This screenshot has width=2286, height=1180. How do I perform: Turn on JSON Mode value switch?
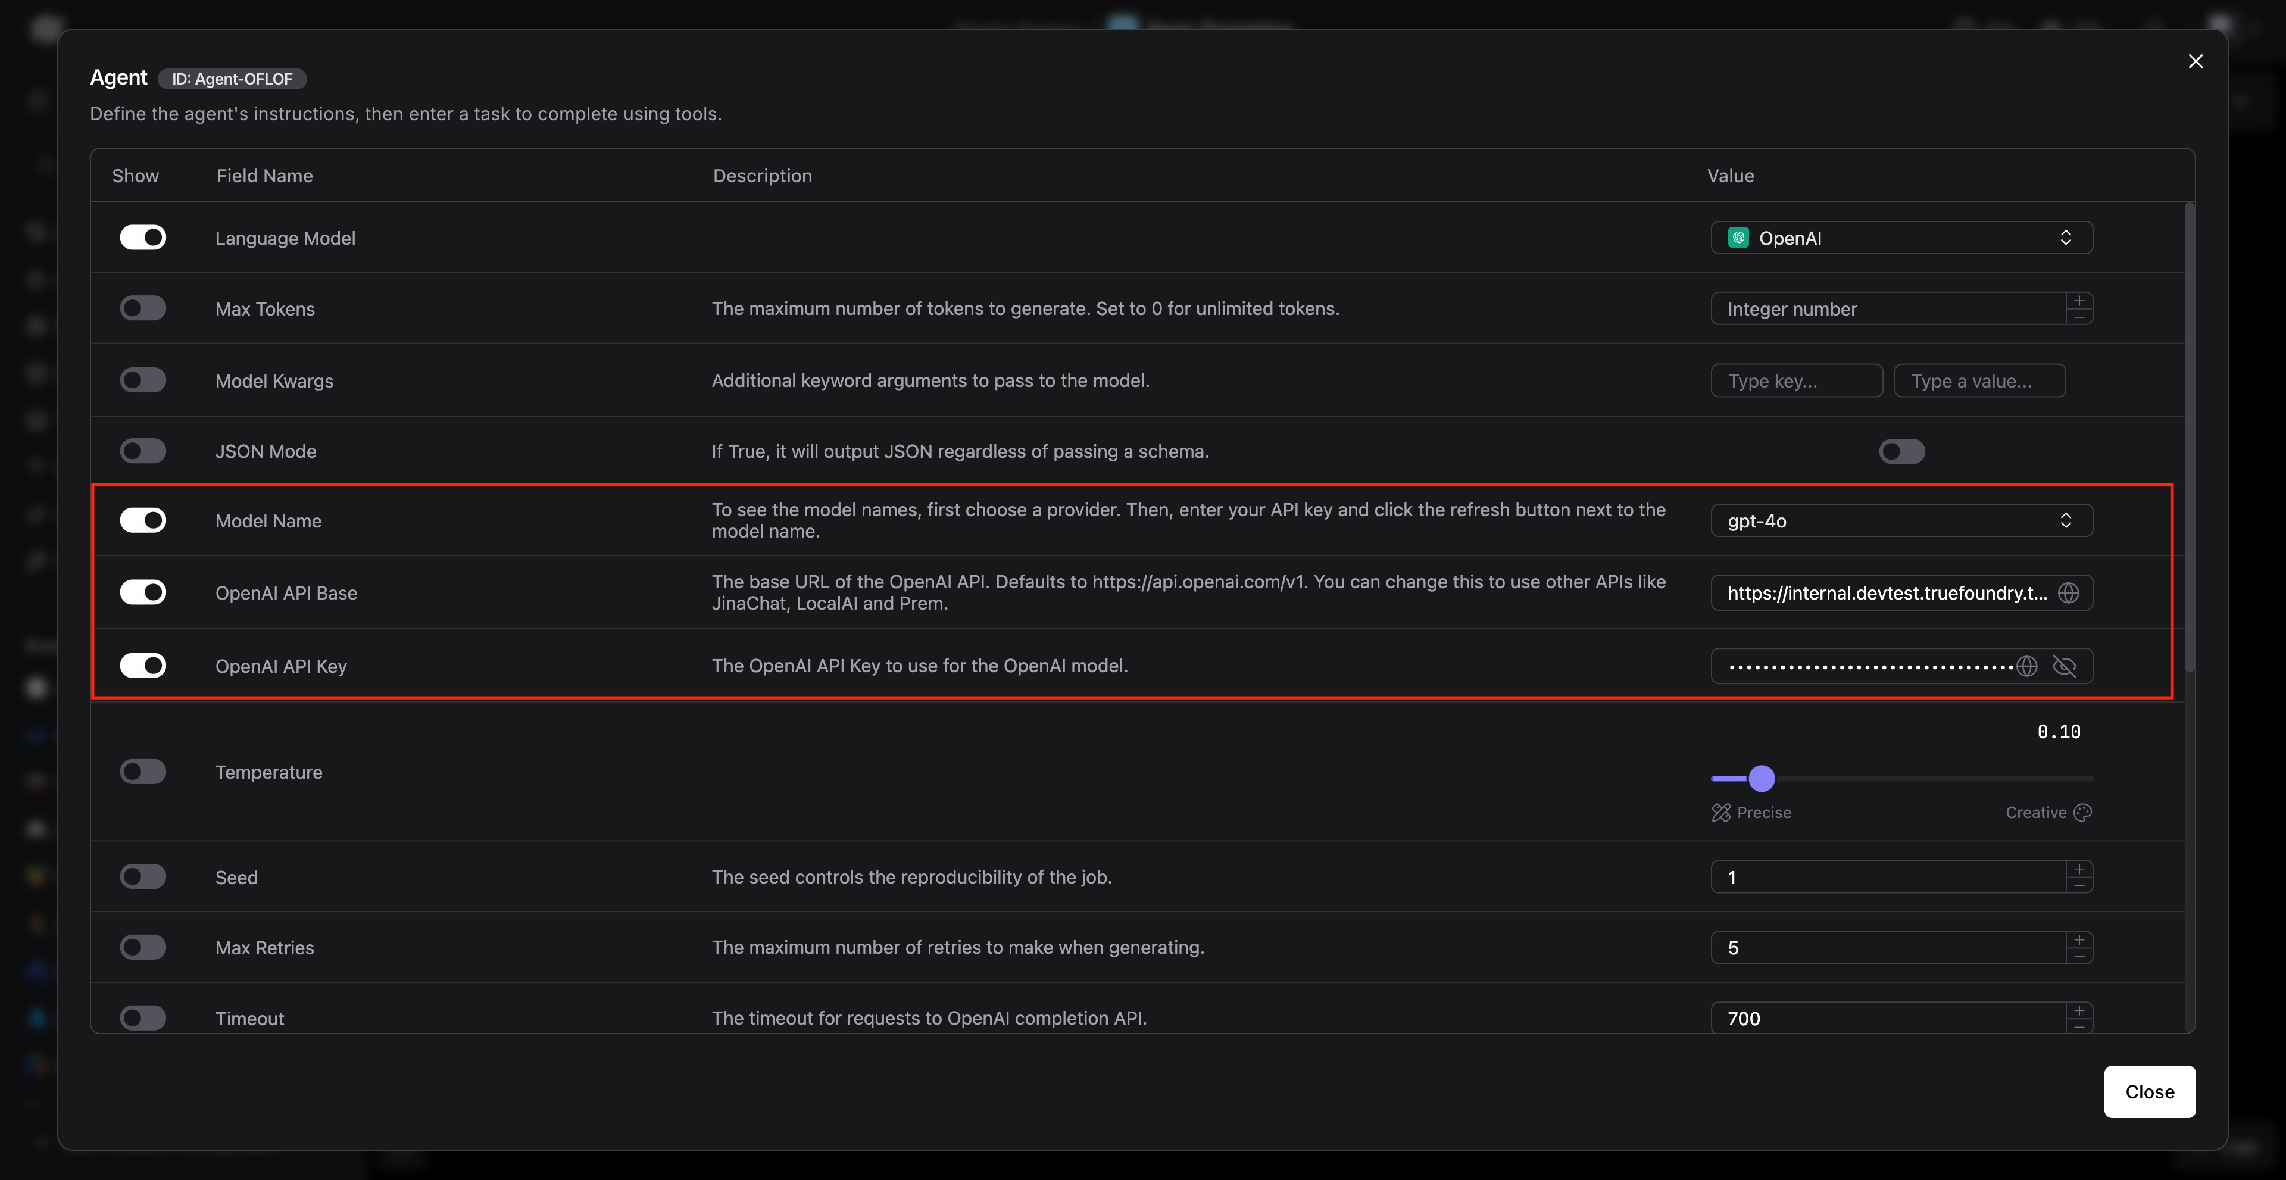1901,452
